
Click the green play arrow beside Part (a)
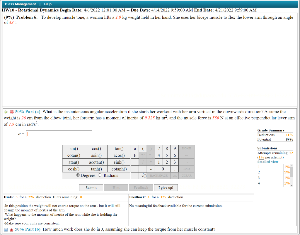click(x=6, y=111)
